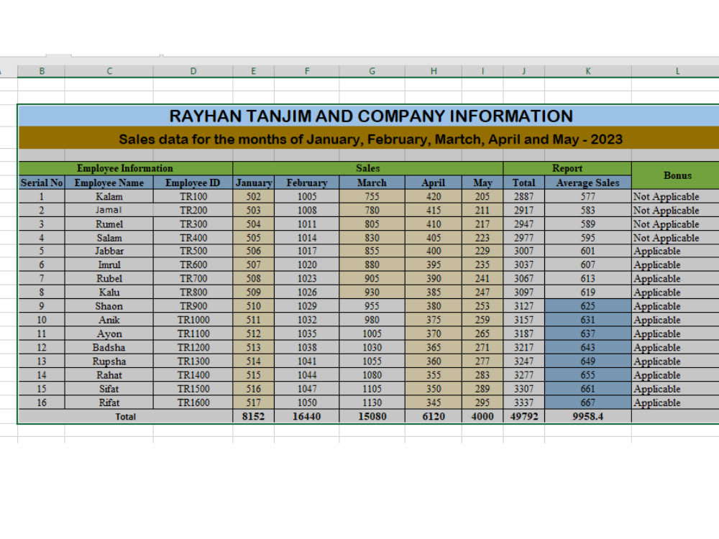719x539 pixels.
Task: Select the 'Employee Information' header cell
Action: tap(125, 168)
